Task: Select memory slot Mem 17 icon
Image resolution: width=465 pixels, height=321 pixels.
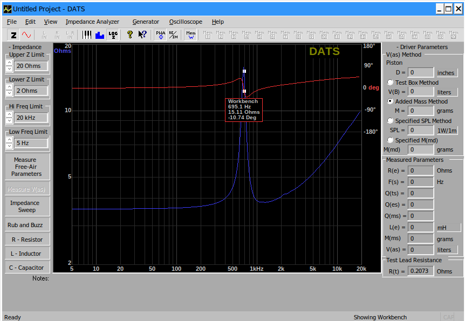Action: point(415,35)
